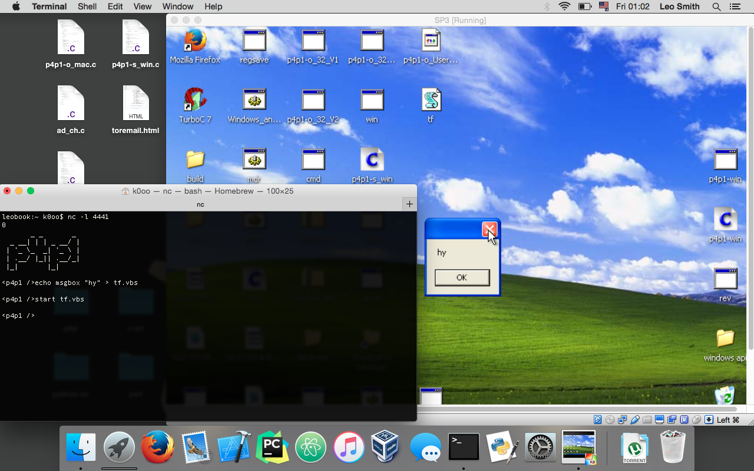Open Leo Smith user menu
754x471 pixels.
[680, 6]
